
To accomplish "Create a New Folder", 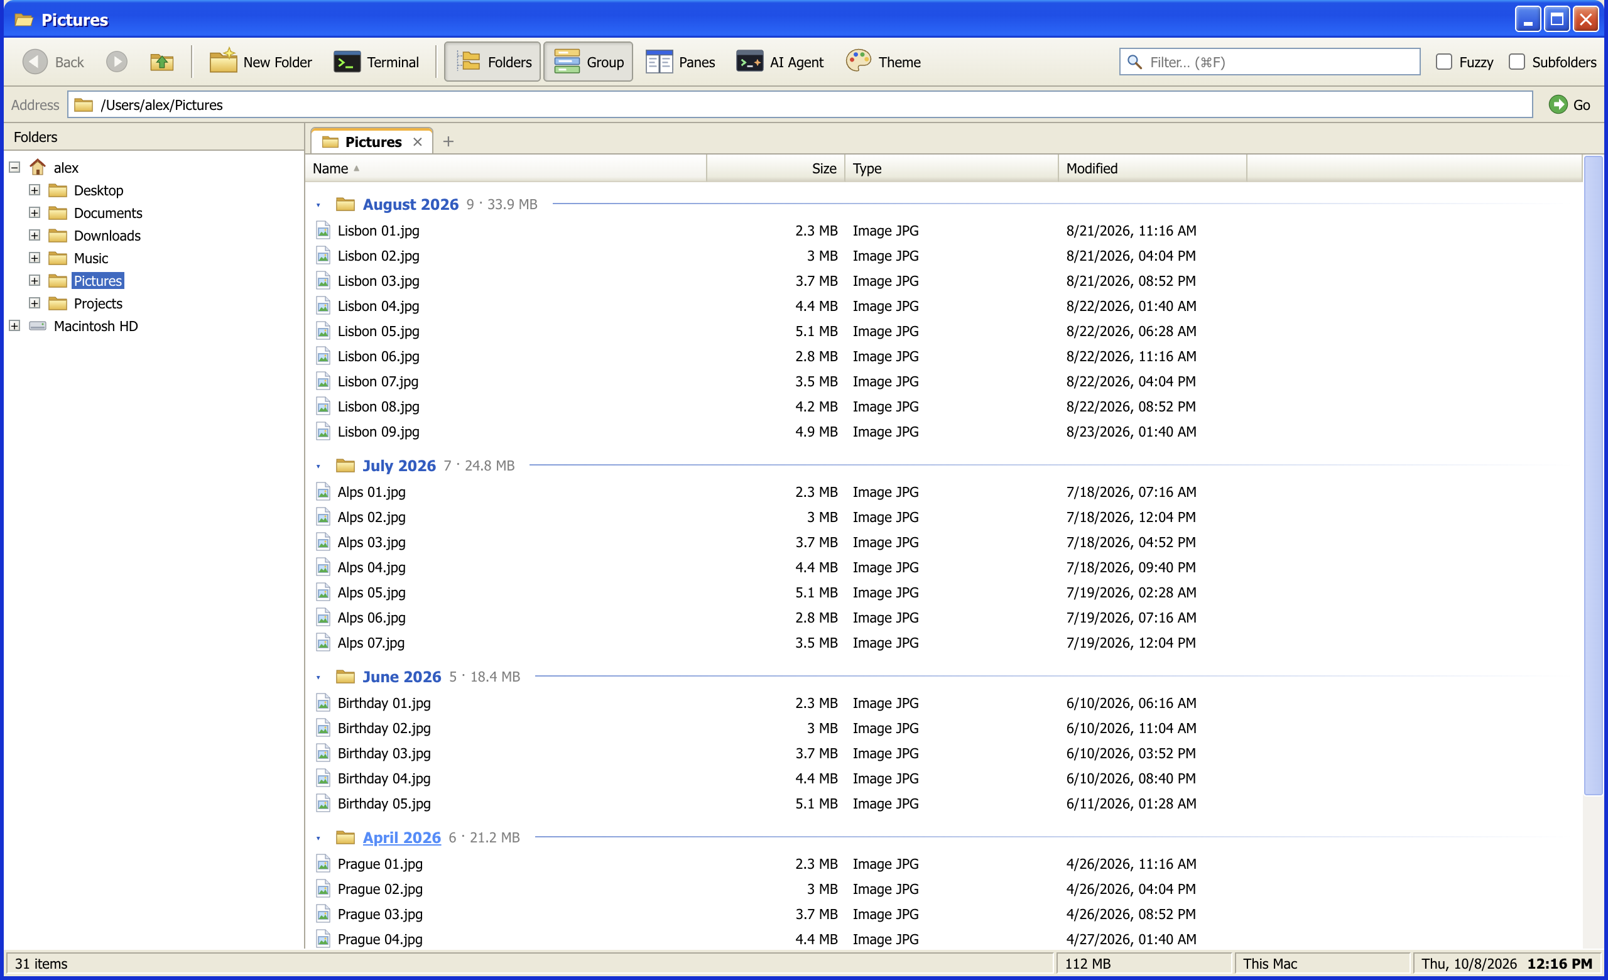I will [261, 62].
